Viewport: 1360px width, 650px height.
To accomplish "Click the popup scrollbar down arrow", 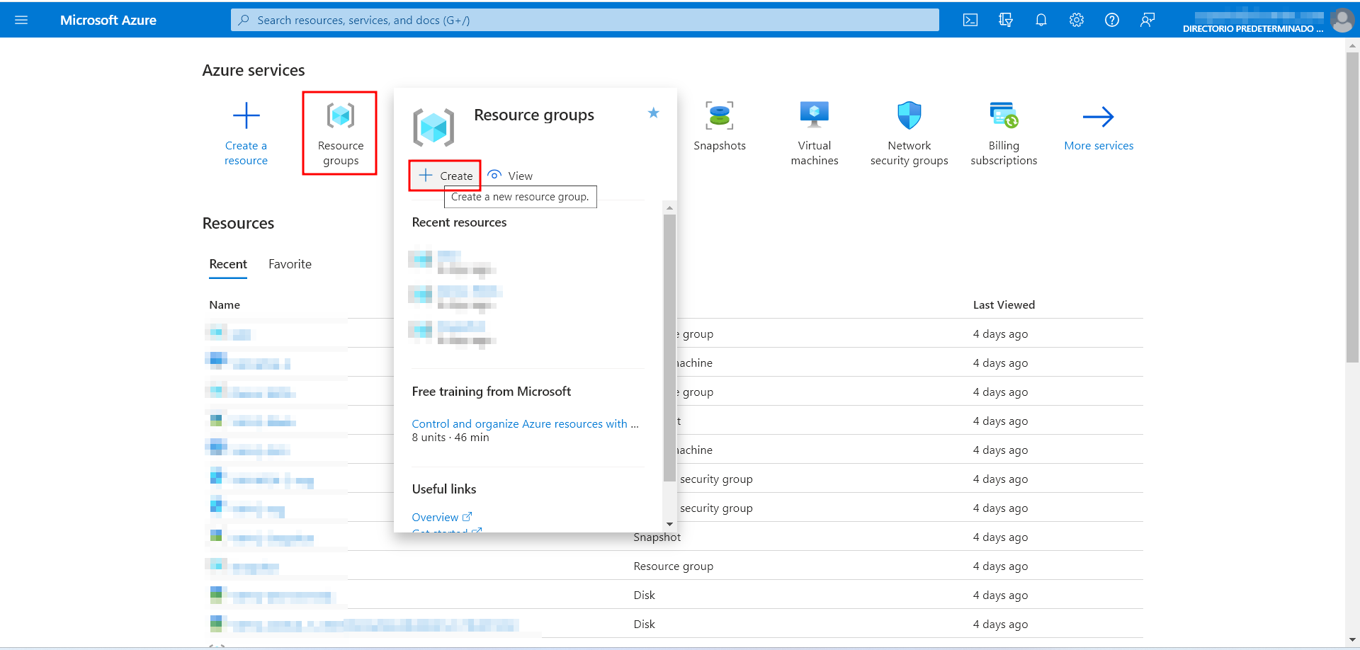I will (x=669, y=524).
